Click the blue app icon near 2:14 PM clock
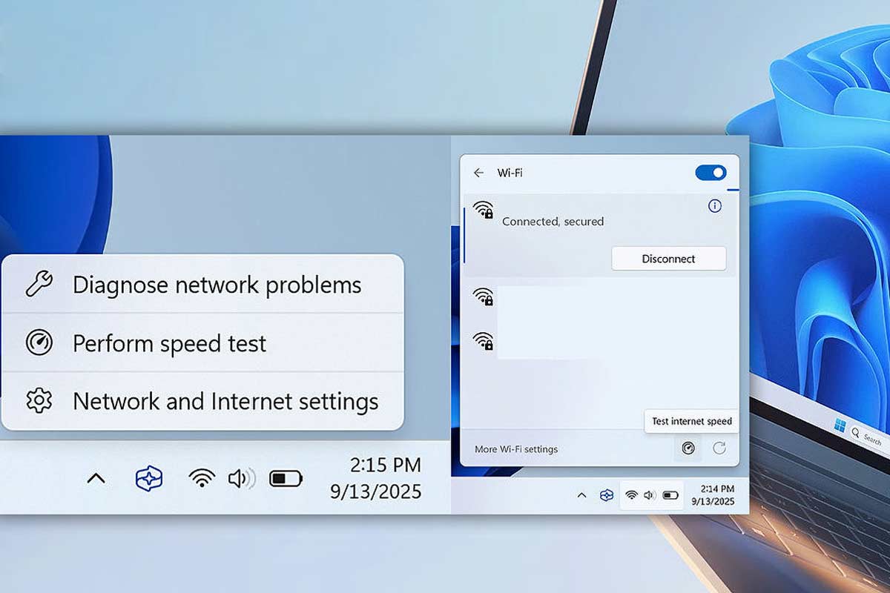This screenshot has height=593, width=890. (x=607, y=495)
